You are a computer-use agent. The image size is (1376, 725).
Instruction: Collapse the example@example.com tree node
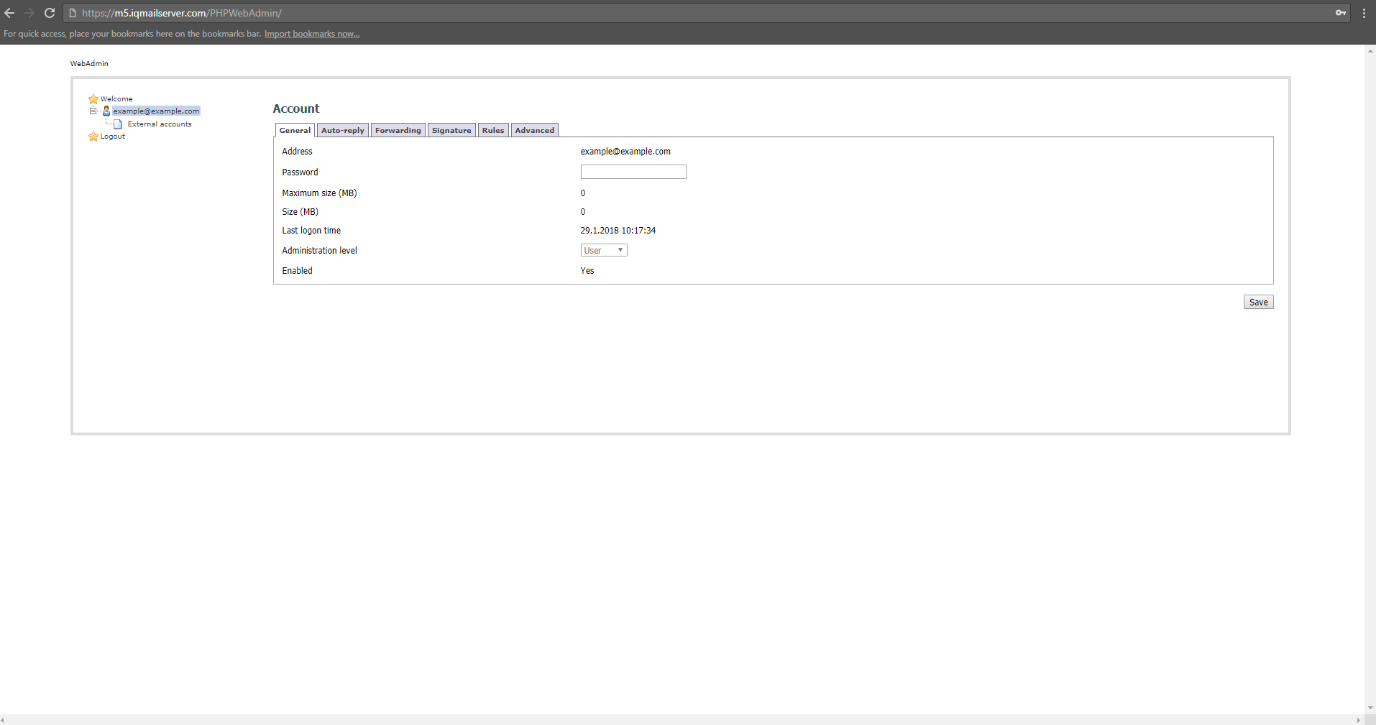coord(93,111)
